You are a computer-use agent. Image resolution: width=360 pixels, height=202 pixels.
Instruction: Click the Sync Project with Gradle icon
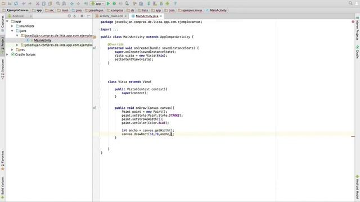pos(148,3)
